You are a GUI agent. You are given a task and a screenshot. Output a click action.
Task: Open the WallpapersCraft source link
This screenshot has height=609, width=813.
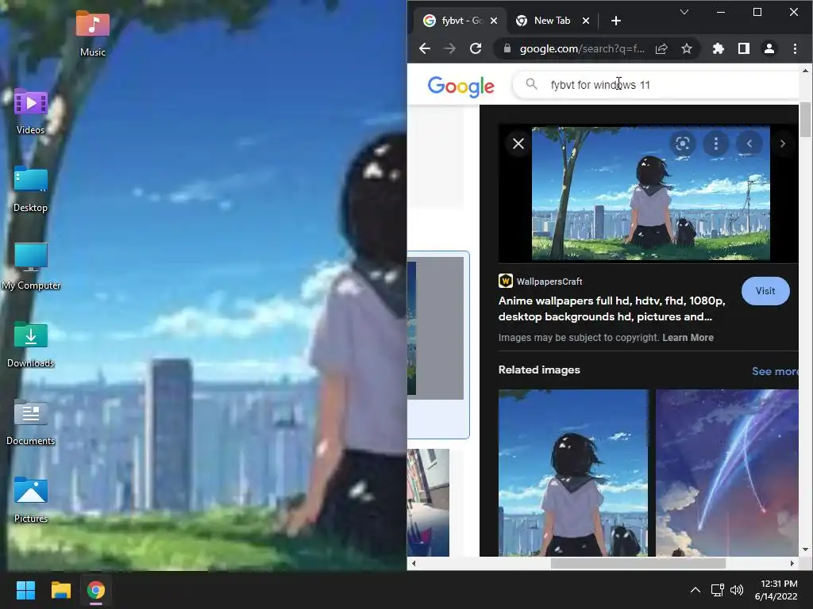(x=540, y=282)
